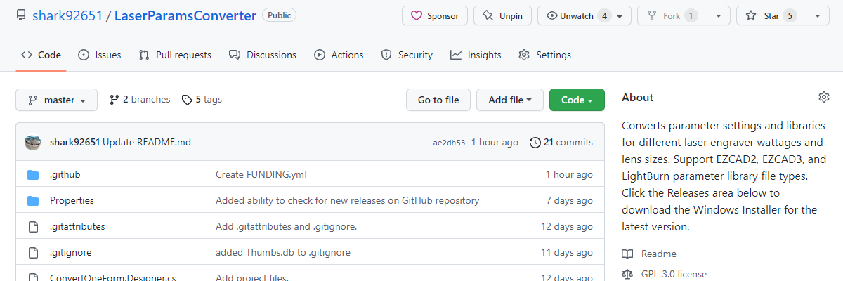Open the Code tab
Image resolution: width=843 pixels, height=281 pixels.
(41, 55)
